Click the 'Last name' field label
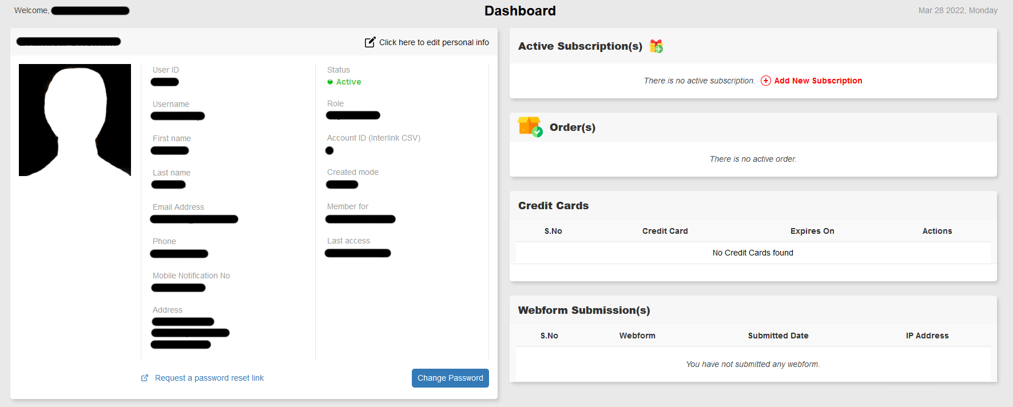 [x=172, y=173]
